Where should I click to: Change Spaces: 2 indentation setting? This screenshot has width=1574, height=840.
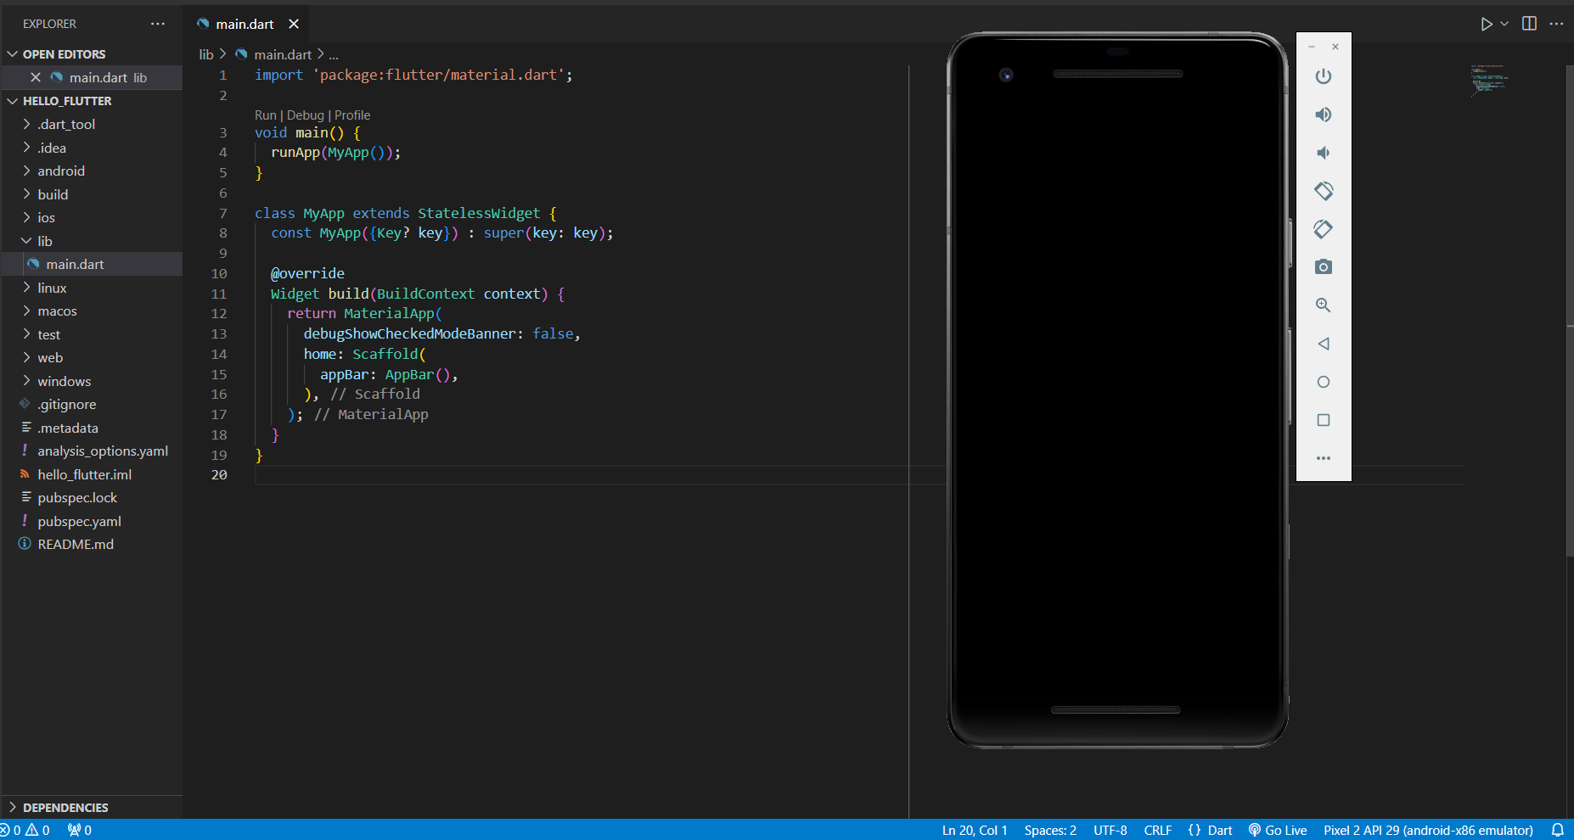tap(1050, 830)
